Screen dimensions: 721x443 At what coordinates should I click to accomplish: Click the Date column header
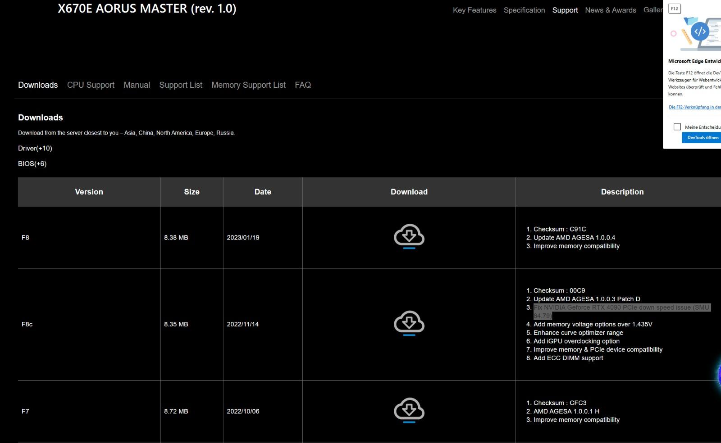pos(263,192)
